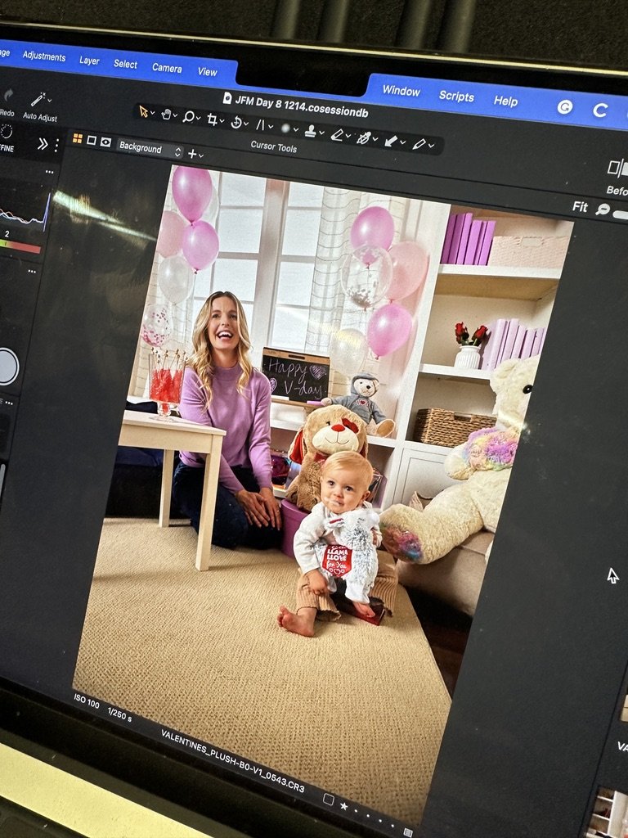Select the Clone stamp tool
The image size is (628, 838).
[310, 131]
